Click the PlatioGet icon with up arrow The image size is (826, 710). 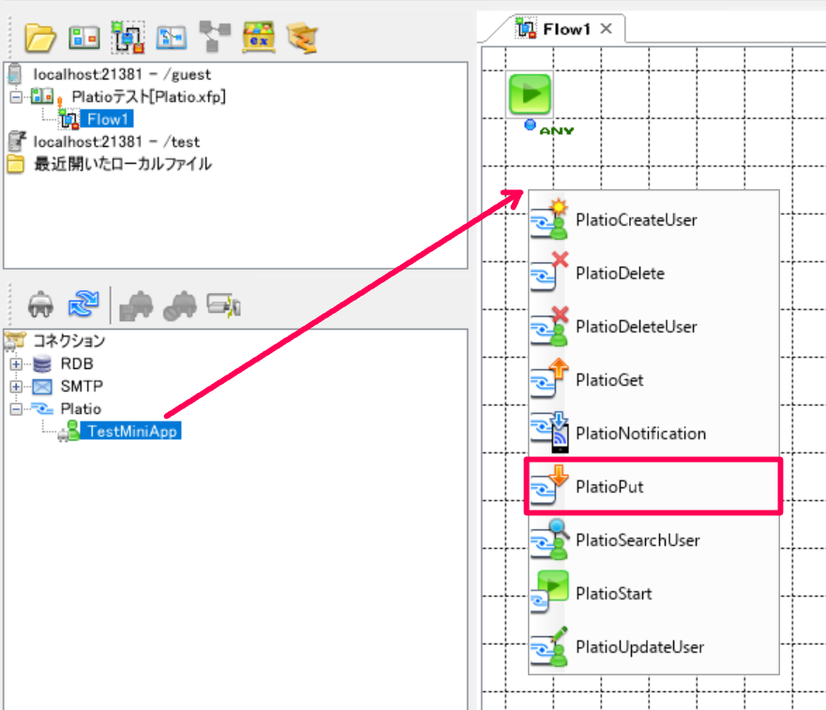548,379
